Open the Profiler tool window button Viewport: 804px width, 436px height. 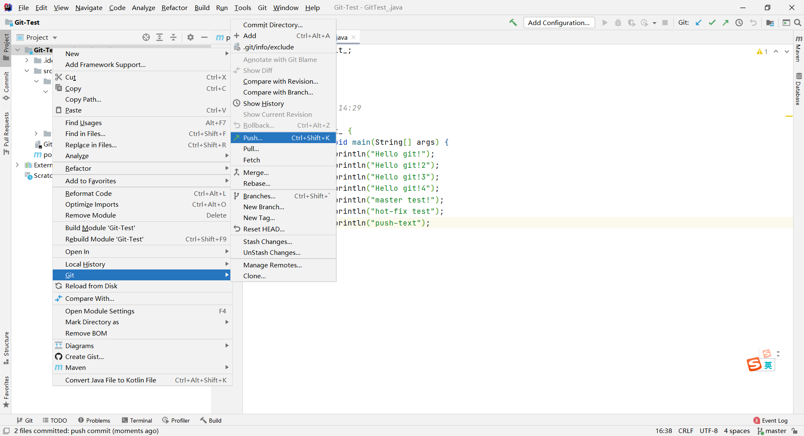pos(176,421)
